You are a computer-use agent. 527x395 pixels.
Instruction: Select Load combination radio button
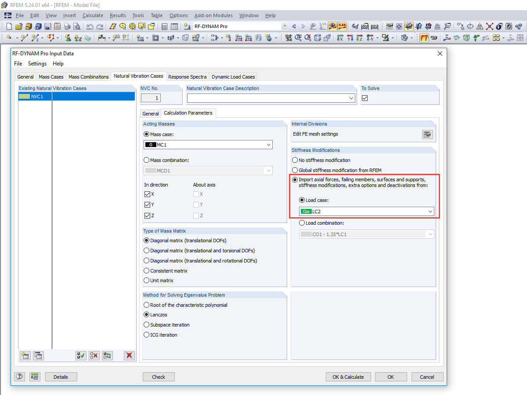point(302,223)
